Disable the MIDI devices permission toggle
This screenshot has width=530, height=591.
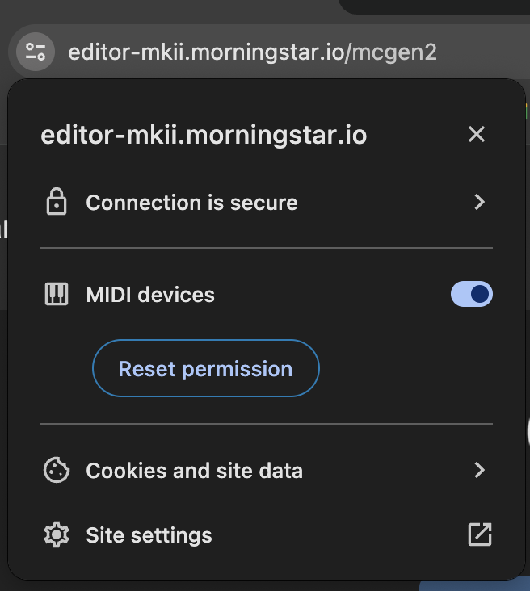pos(471,295)
